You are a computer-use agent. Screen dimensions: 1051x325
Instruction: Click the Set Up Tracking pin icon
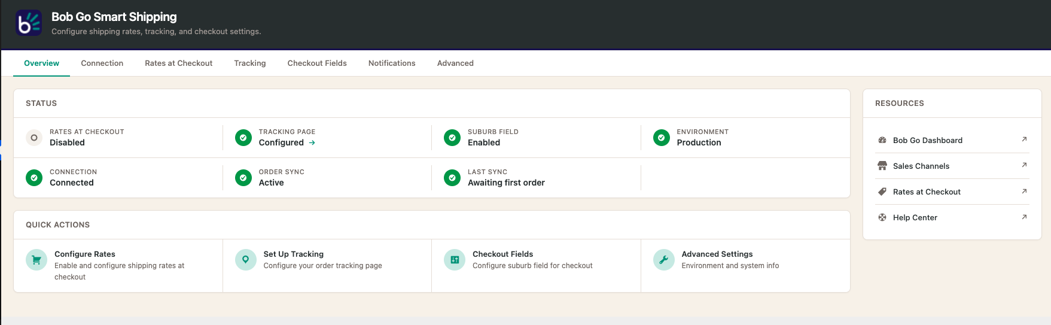pyautogui.click(x=246, y=260)
